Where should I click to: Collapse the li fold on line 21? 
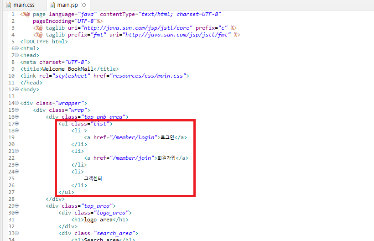click(x=17, y=151)
